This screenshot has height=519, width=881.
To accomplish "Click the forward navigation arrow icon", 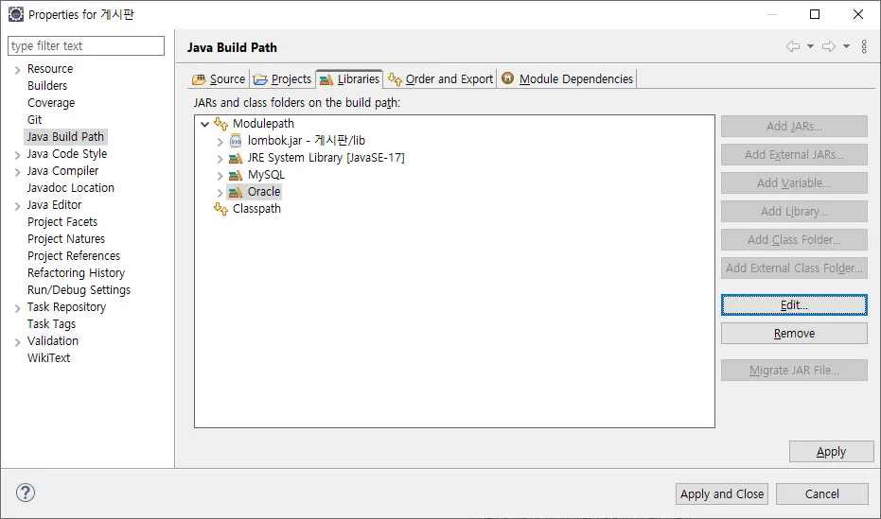I will (828, 46).
